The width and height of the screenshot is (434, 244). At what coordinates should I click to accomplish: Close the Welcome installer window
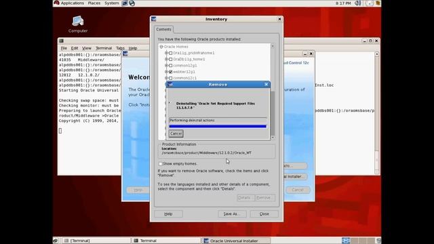coord(311,54)
